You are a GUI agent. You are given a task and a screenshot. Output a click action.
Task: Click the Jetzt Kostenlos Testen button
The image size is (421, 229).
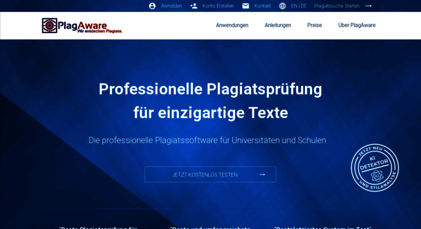(x=210, y=174)
